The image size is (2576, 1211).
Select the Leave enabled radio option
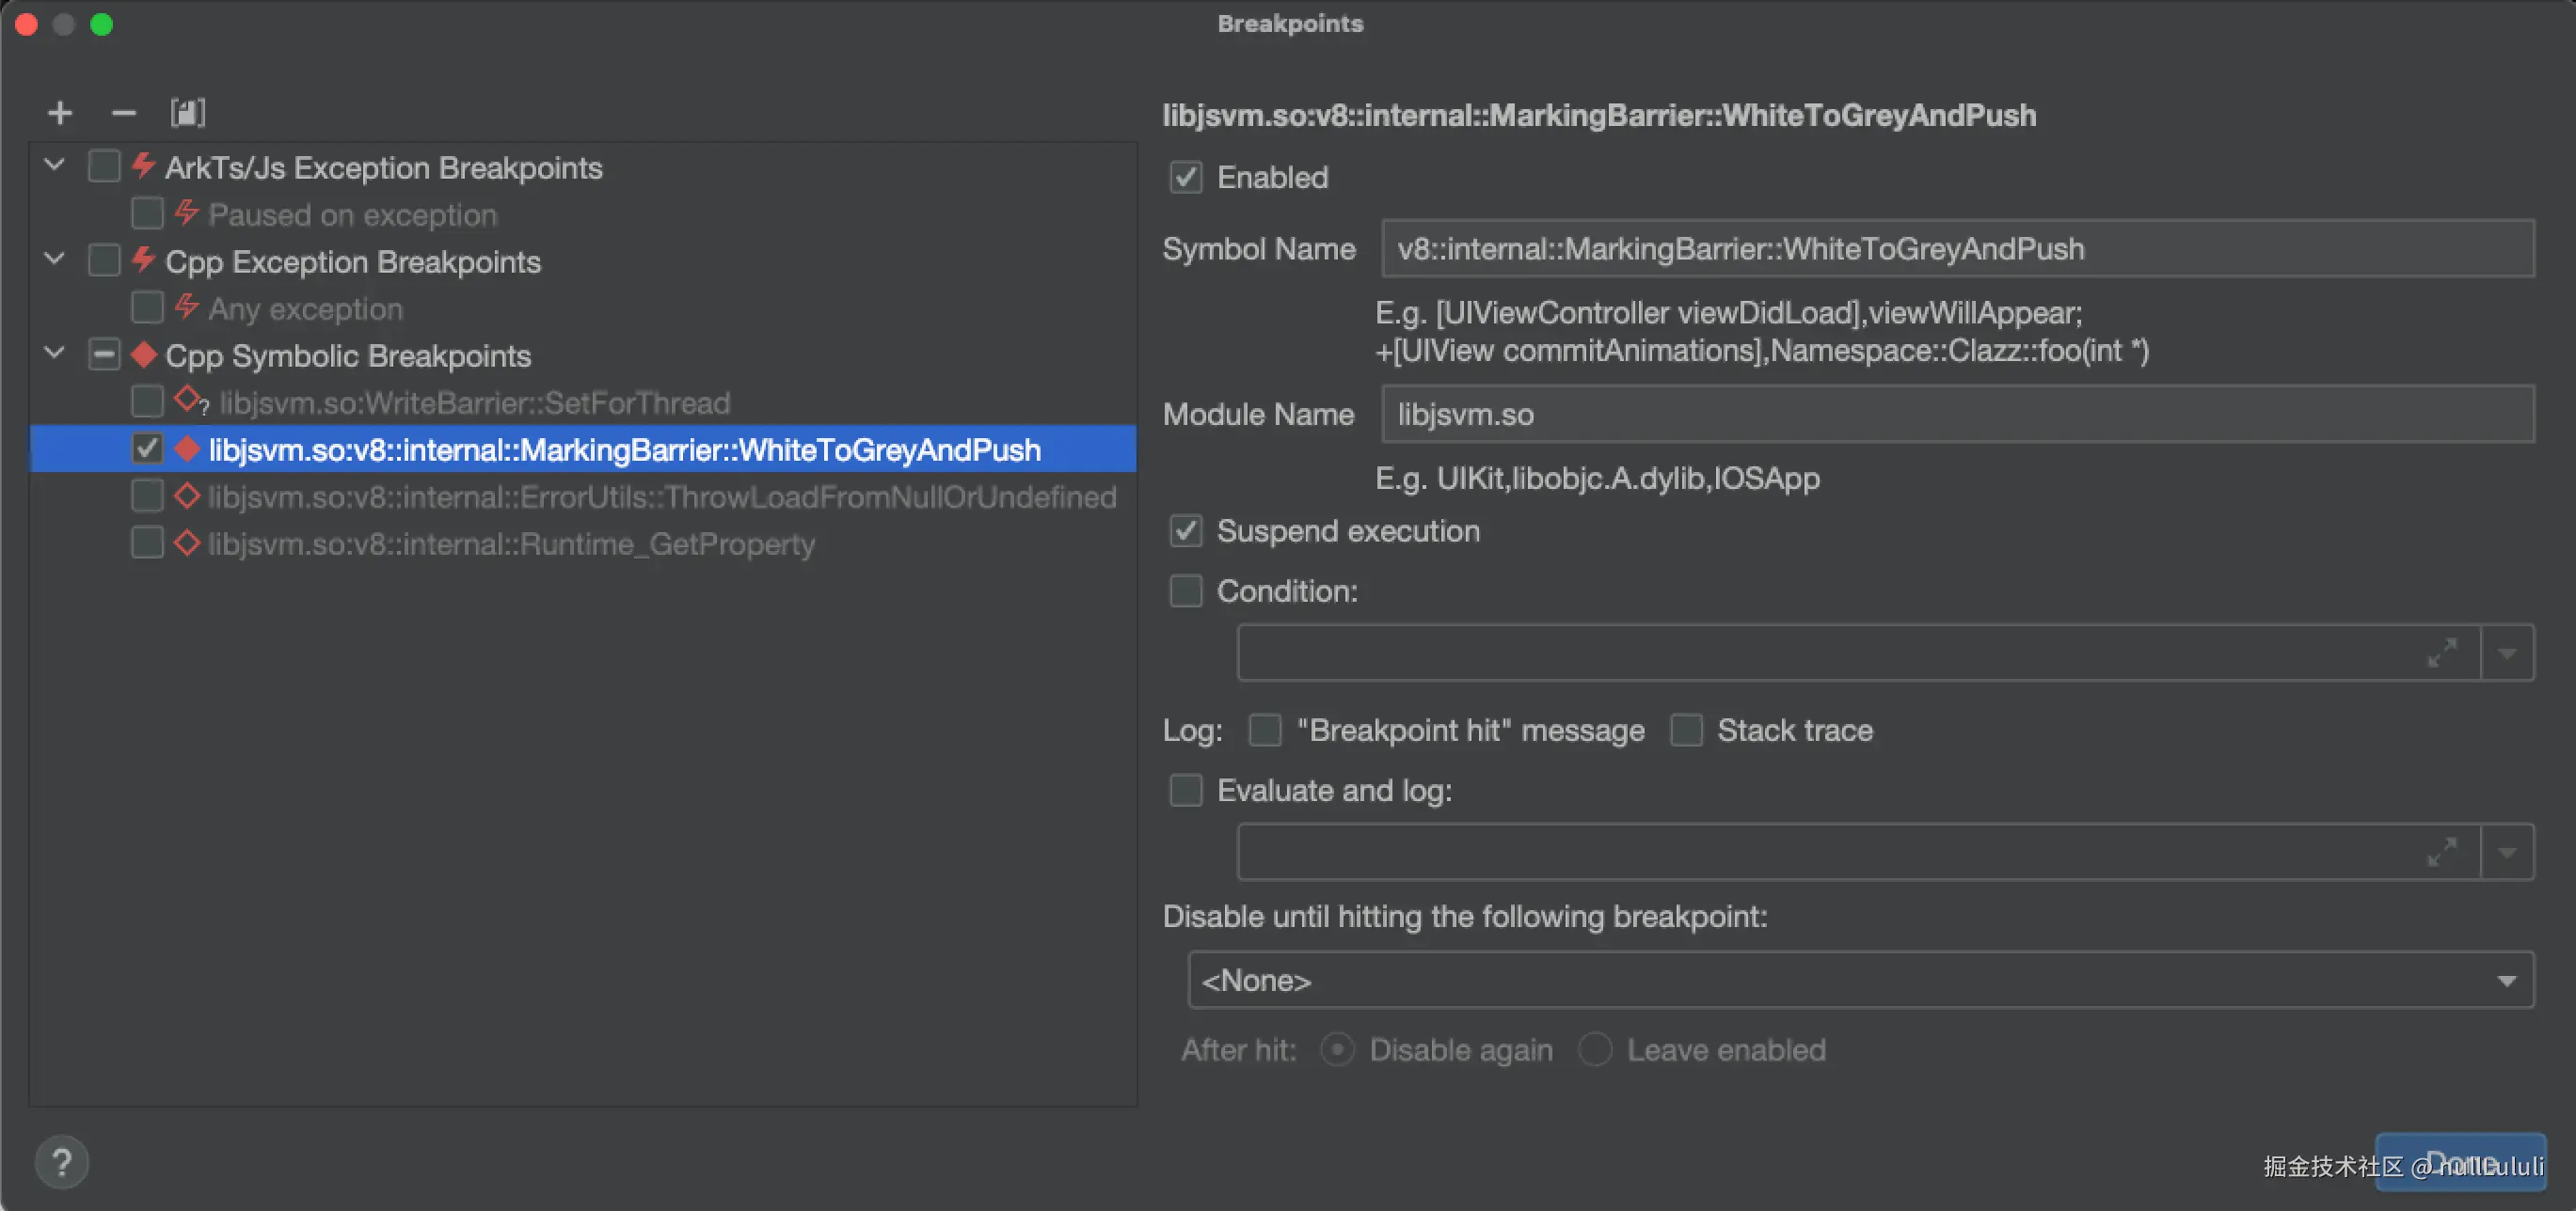(1595, 1050)
